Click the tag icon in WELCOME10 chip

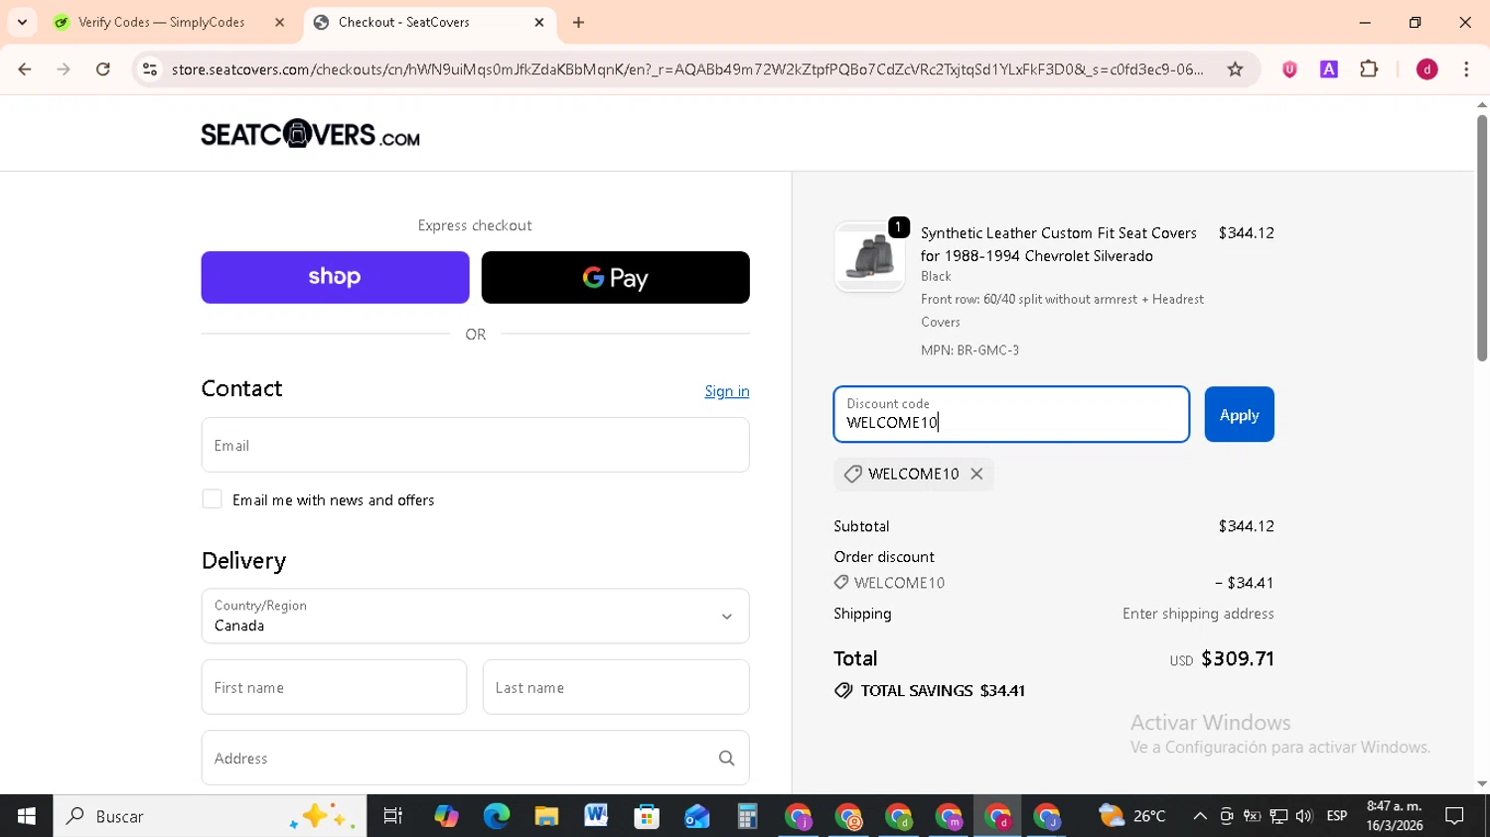point(852,474)
